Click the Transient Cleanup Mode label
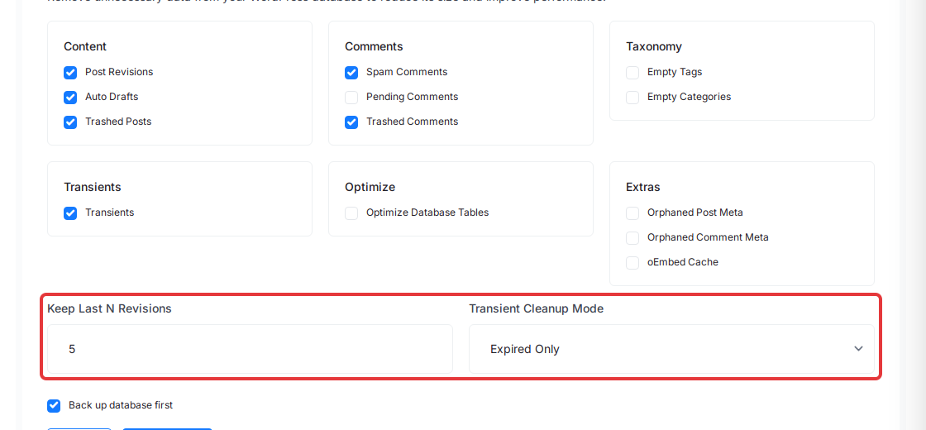The width and height of the screenshot is (926, 430). [537, 308]
